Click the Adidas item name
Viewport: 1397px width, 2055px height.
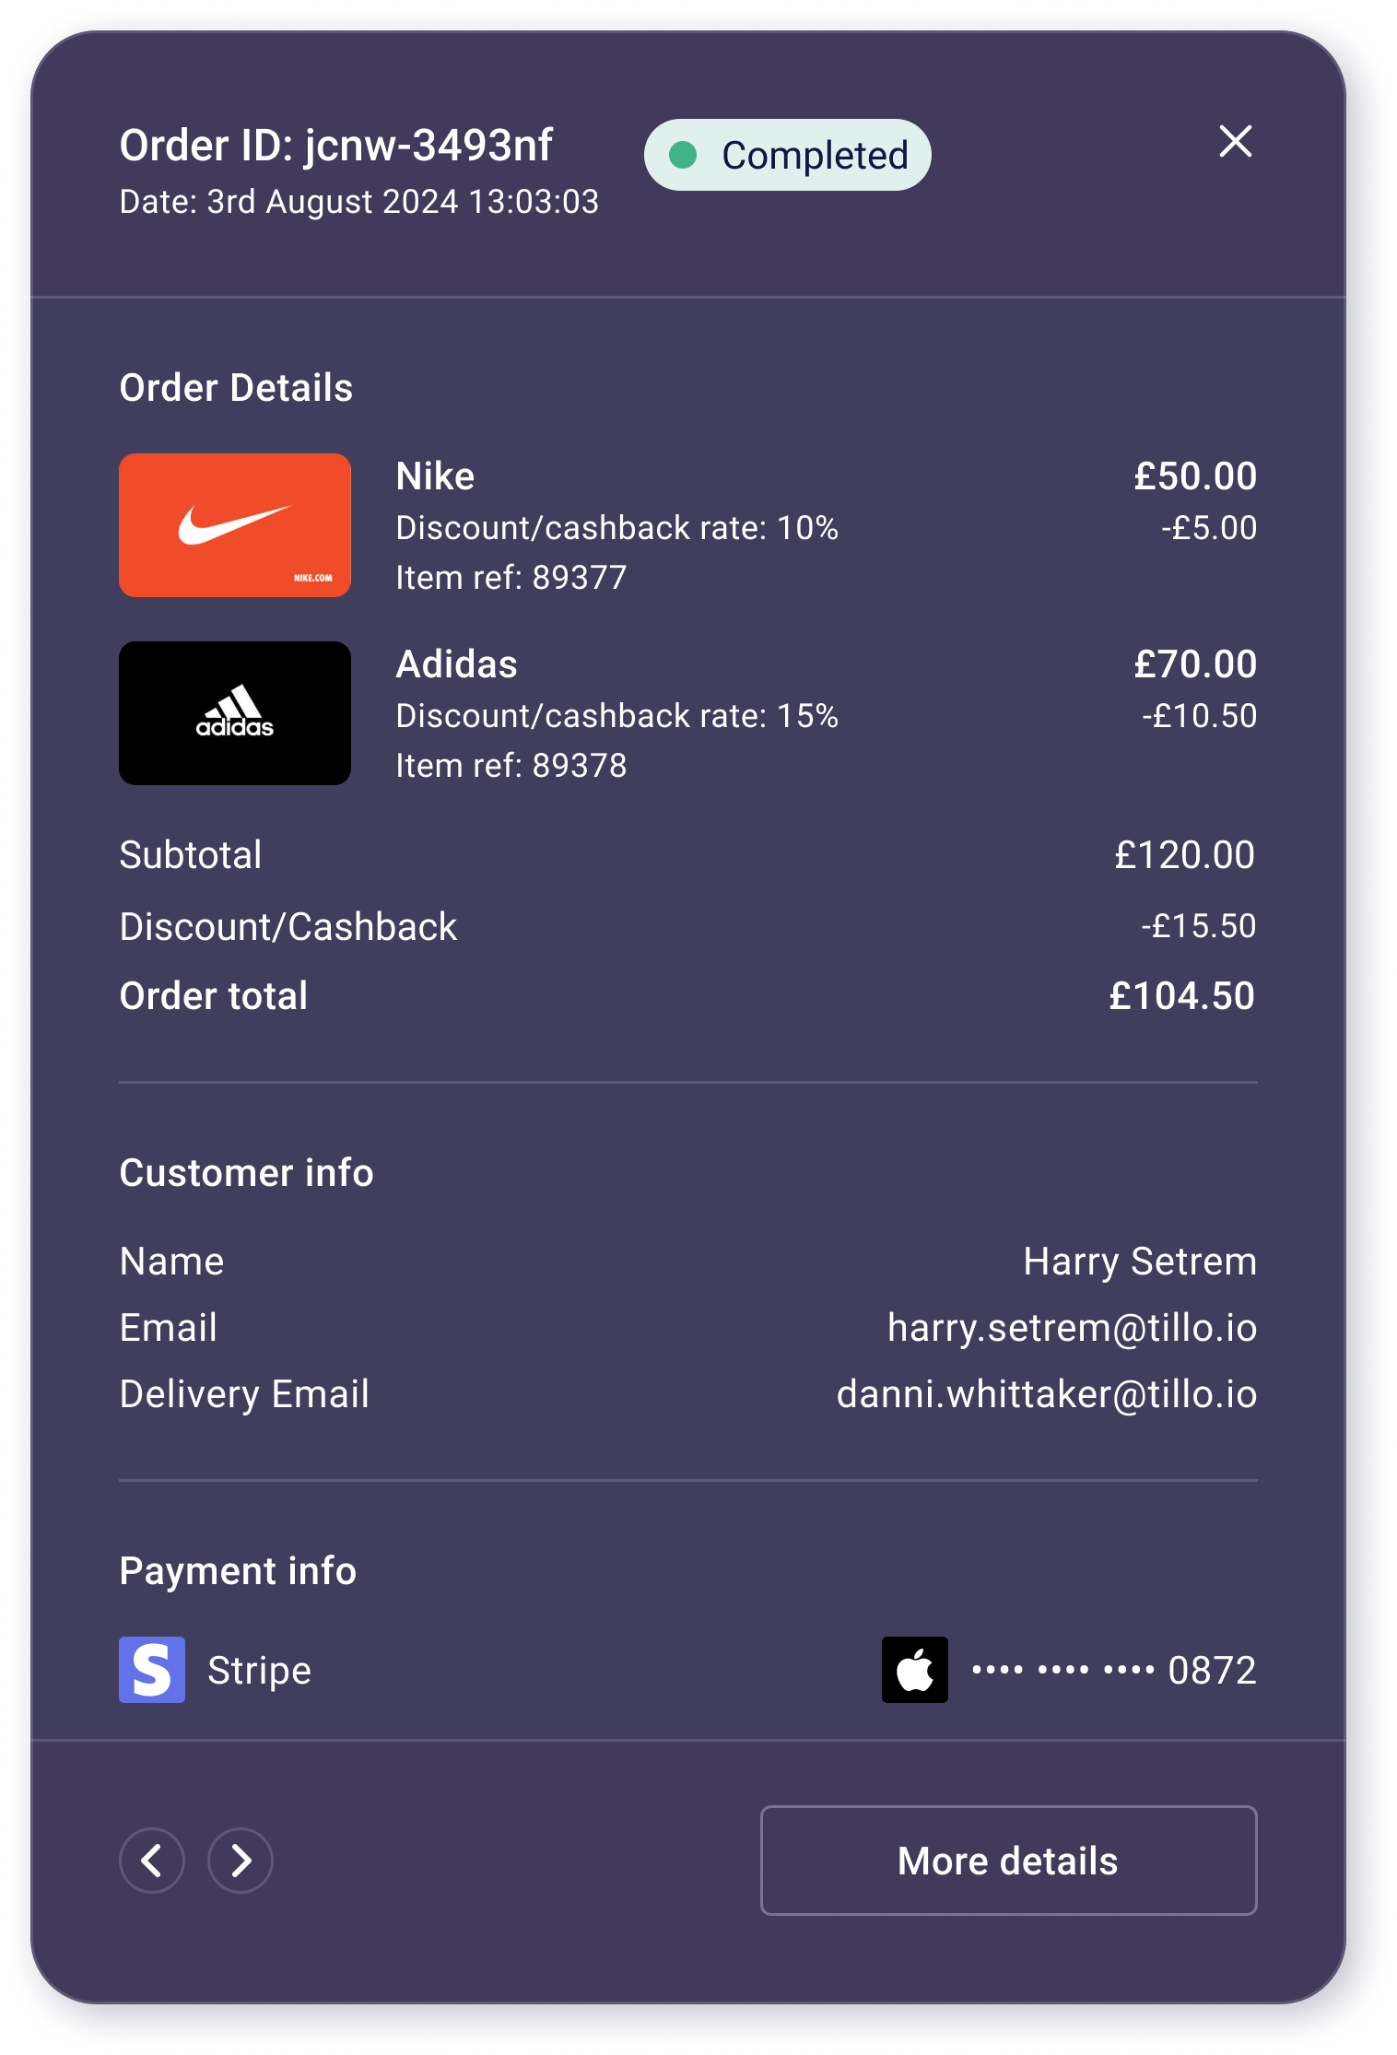[x=456, y=664]
